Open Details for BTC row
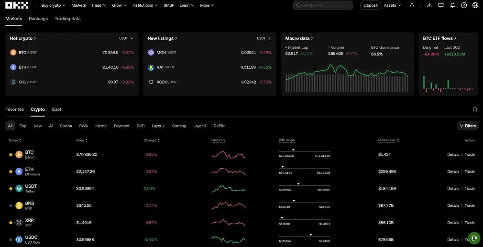The width and height of the screenshot is (483, 247). point(453,154)
